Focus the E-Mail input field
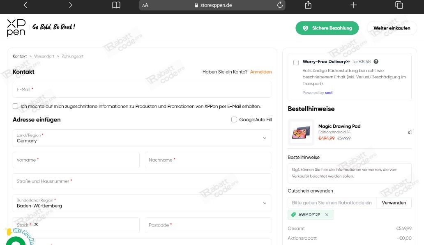This screenshot has height=245, width=424. [142, 89]
